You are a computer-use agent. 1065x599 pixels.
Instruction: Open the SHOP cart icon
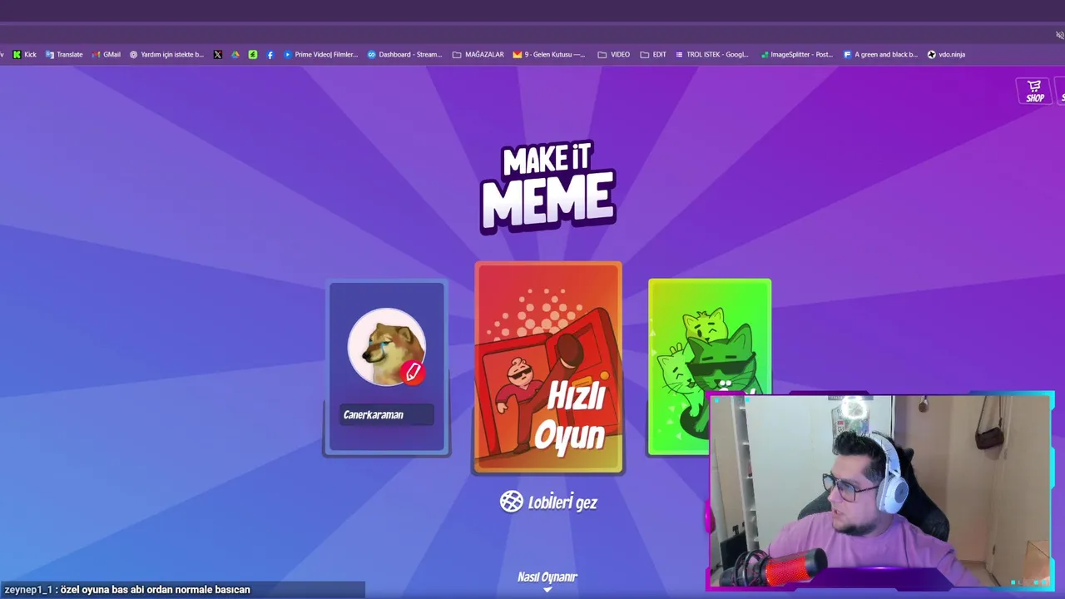click(x=1034, y=91)
